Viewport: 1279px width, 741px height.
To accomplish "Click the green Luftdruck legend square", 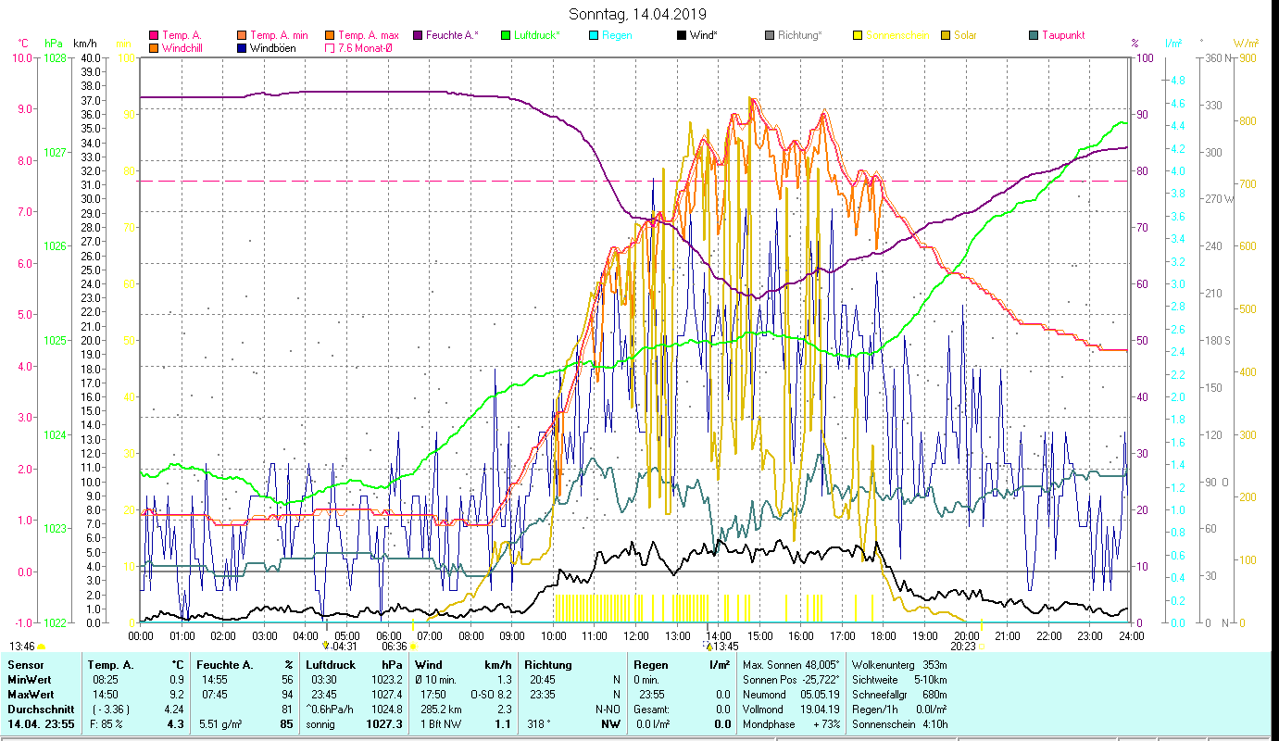I will 506,36.
